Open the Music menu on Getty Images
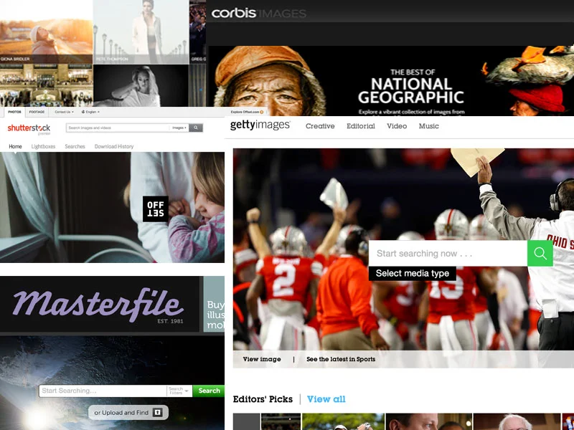Image resolution: width=574 pixels, height=430 pixels. pyautogui.click(x=428, y=126)
